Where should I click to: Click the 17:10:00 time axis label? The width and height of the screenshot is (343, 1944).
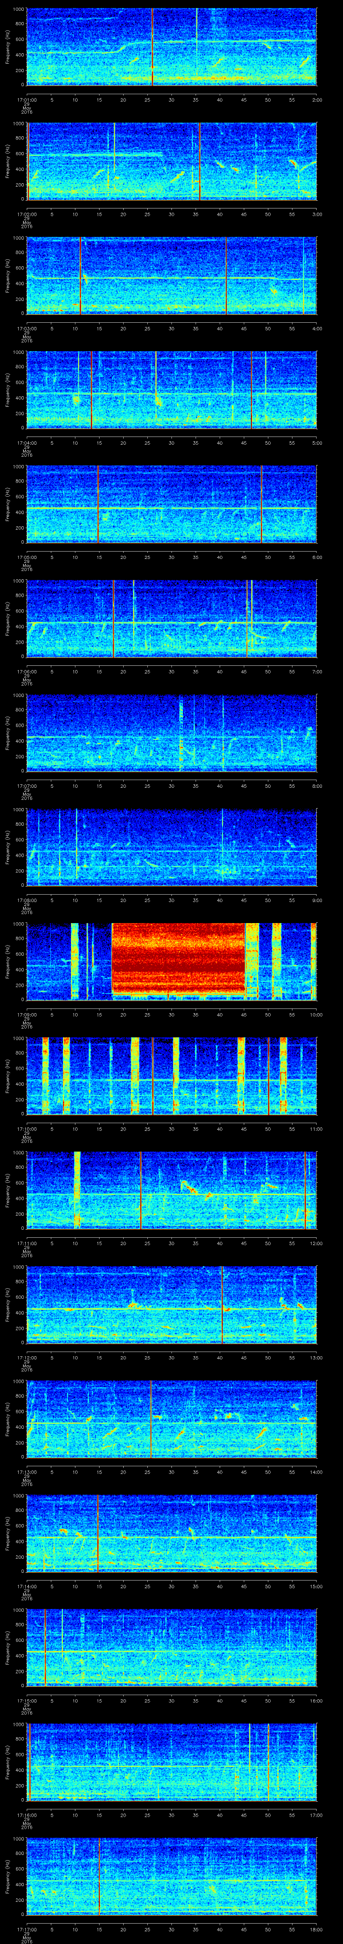coord(26,1128)
